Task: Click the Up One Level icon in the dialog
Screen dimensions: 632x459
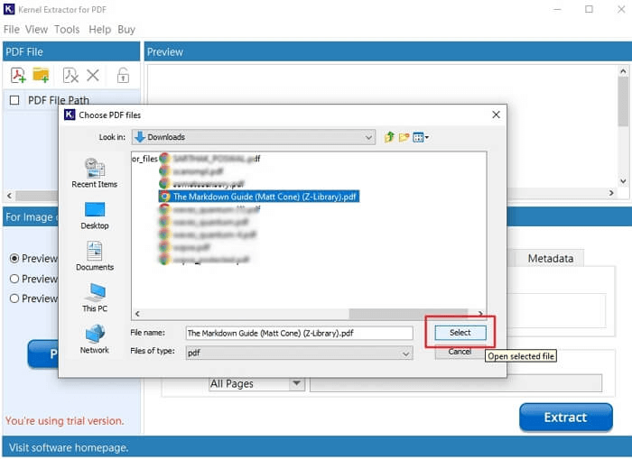Action: (x=389, y=137)
